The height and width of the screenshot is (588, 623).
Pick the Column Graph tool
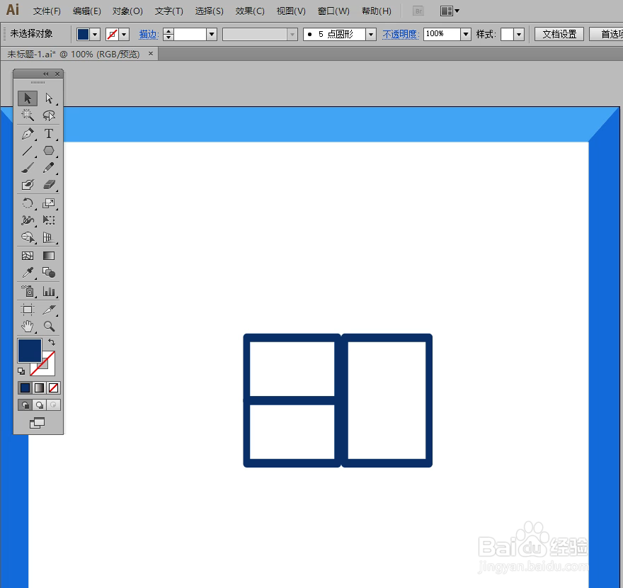pos(49,291)
